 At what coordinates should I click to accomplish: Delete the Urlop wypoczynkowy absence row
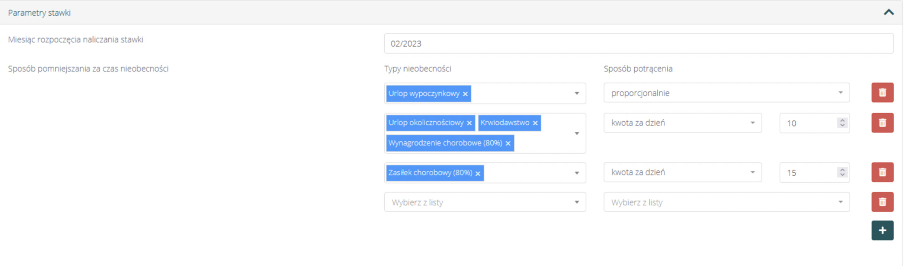(x=882, y=93)
